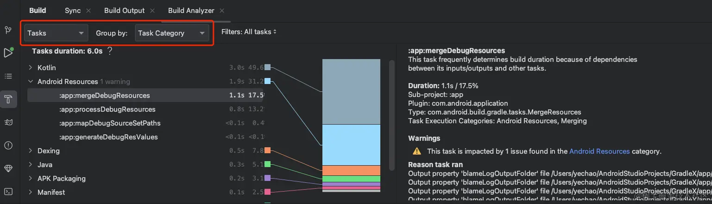Collapse the Android Resources category

31,82
